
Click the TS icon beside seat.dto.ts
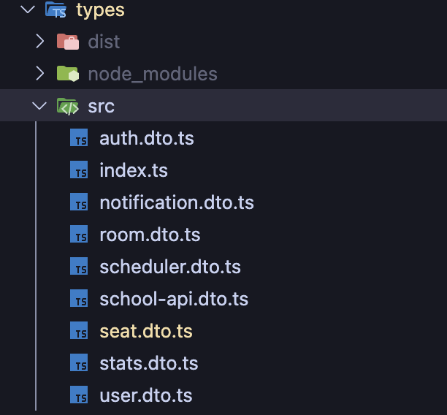tap(79, 331)
